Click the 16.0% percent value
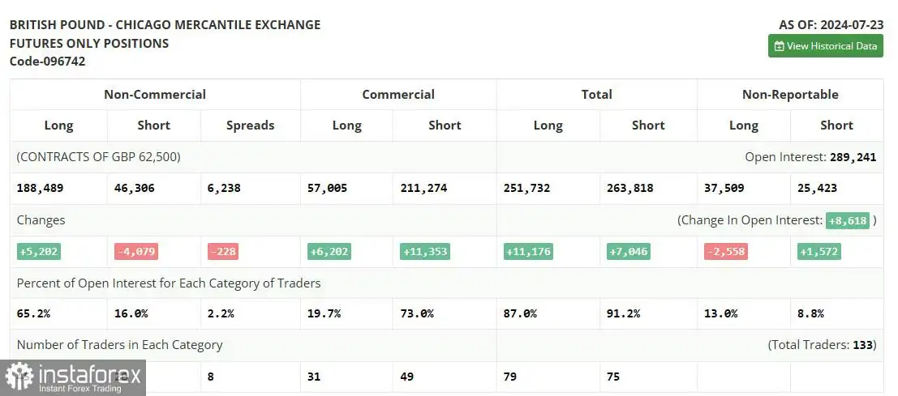 [131, 313]
